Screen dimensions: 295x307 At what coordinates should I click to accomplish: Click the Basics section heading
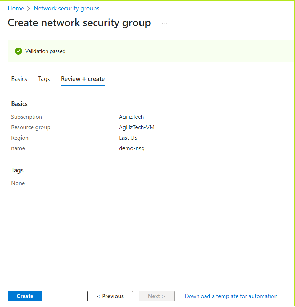(x=19, y=103)
